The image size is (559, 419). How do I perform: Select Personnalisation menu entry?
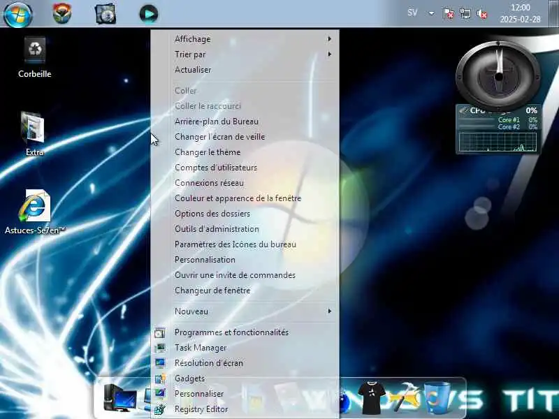pos(245,259)
